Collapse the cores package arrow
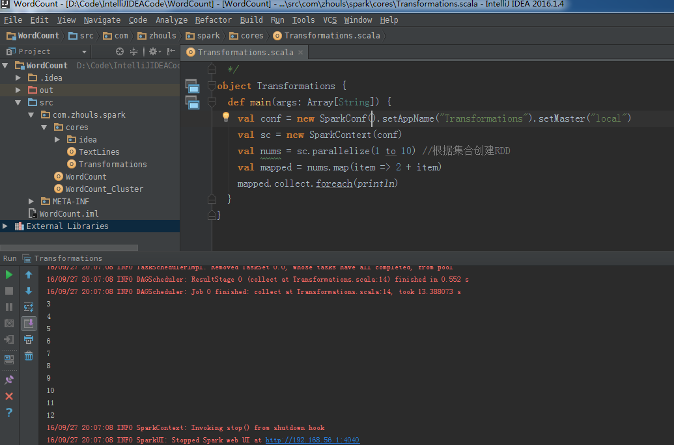Screen dimensions: 674x445 [44, 128]
